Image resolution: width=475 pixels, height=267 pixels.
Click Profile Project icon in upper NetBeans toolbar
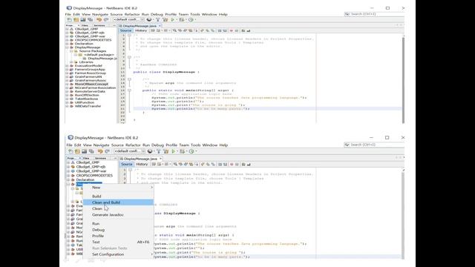point(191,20)
